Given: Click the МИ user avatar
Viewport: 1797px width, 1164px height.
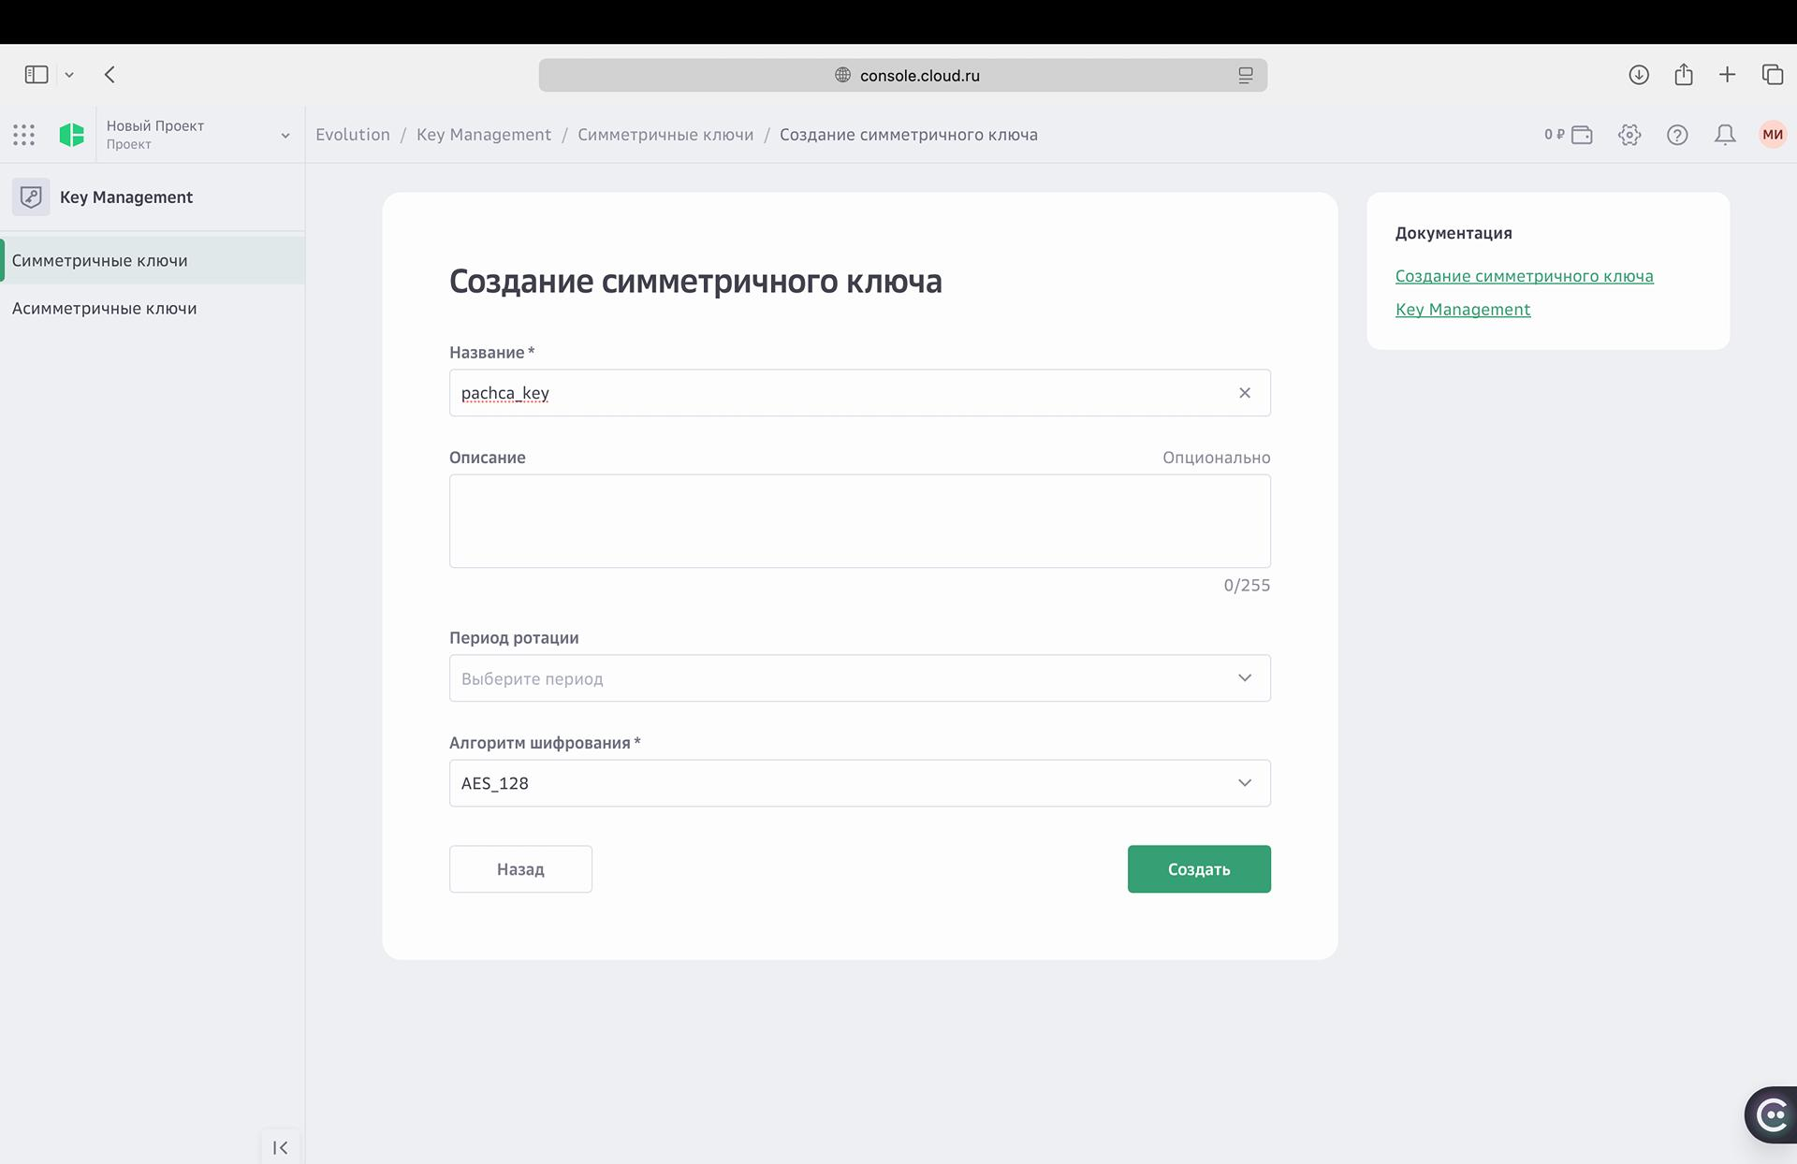Looking at the screenshot, I should point(1773,135).
